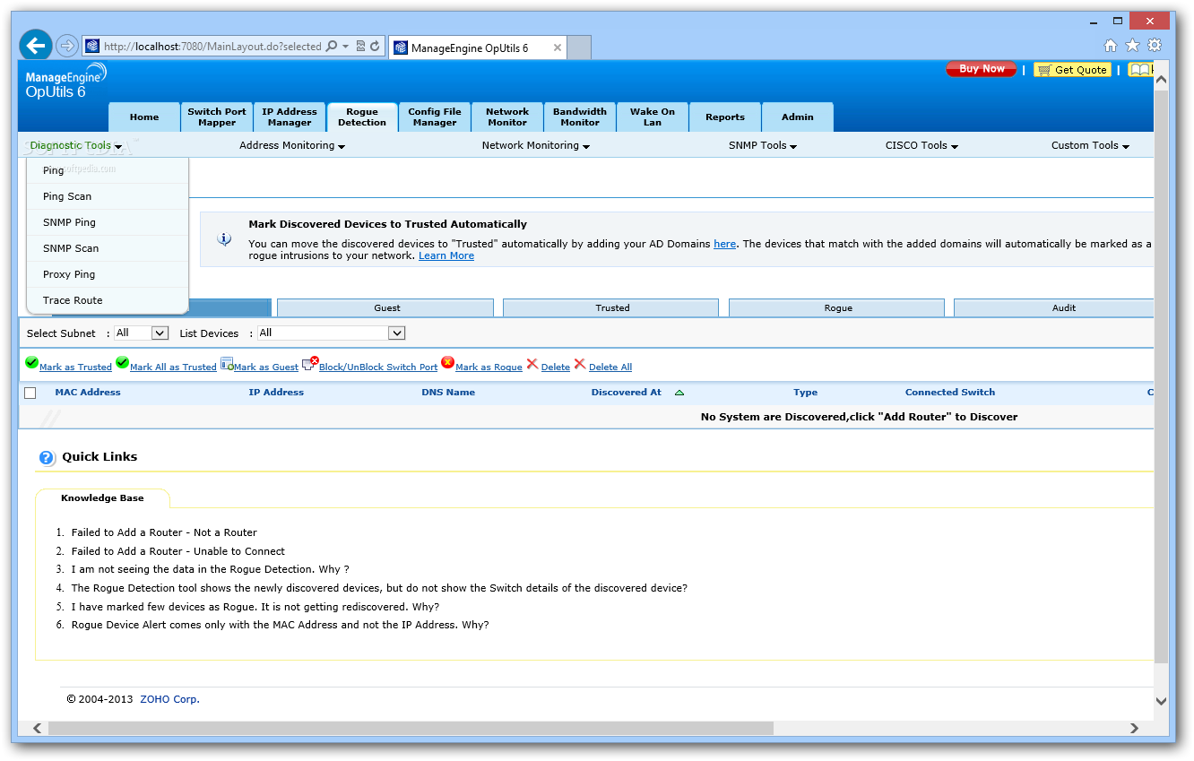Open the Bandwidth Monitor tab

(x=580, y=117)
